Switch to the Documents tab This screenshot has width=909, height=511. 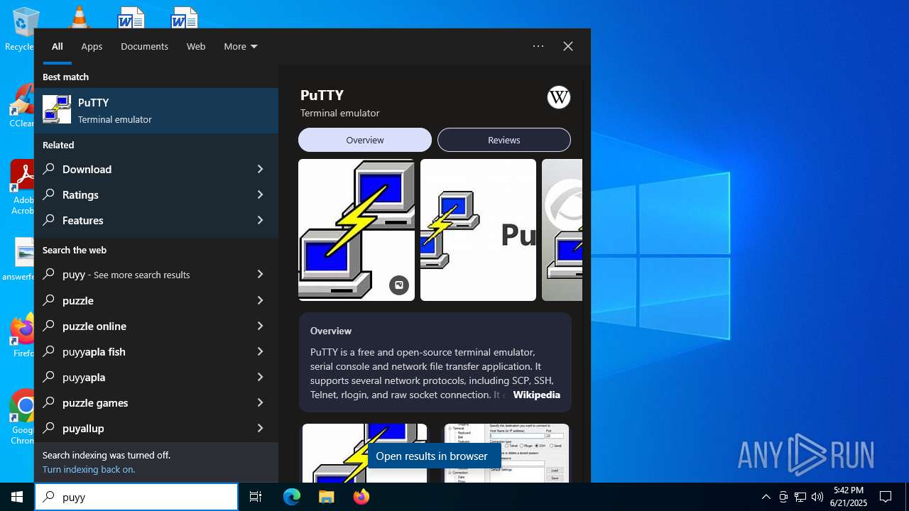click(144, 46)
